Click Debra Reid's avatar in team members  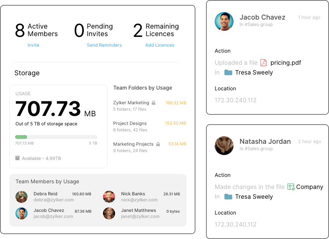coord(22,197)
